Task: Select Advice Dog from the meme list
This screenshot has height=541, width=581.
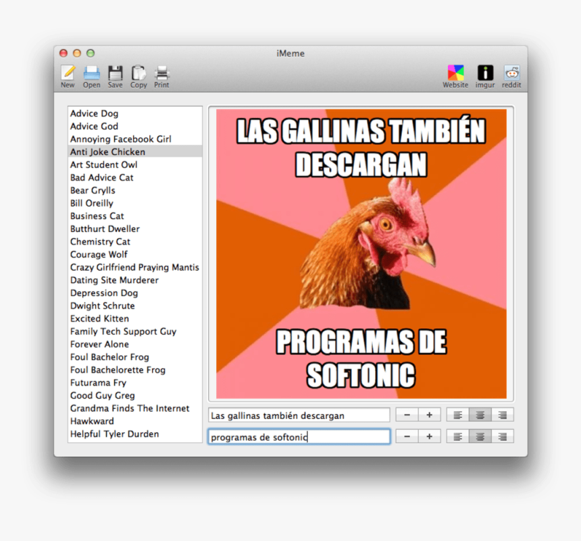Action: click(x=95, y=113)
